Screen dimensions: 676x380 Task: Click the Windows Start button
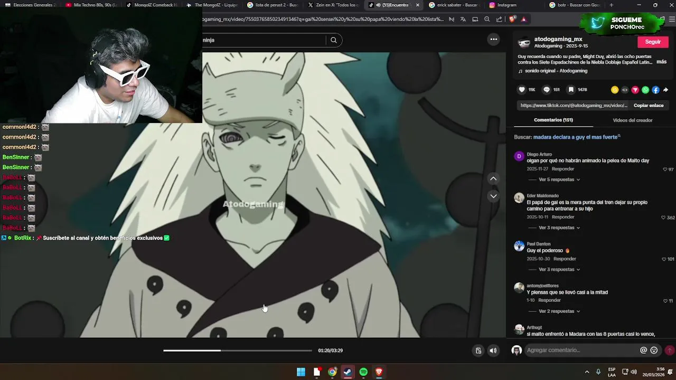pos(301,372)
